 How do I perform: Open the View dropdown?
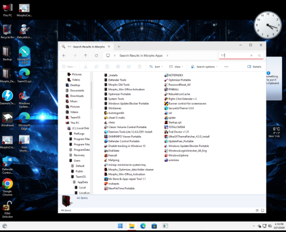point(176,67)
